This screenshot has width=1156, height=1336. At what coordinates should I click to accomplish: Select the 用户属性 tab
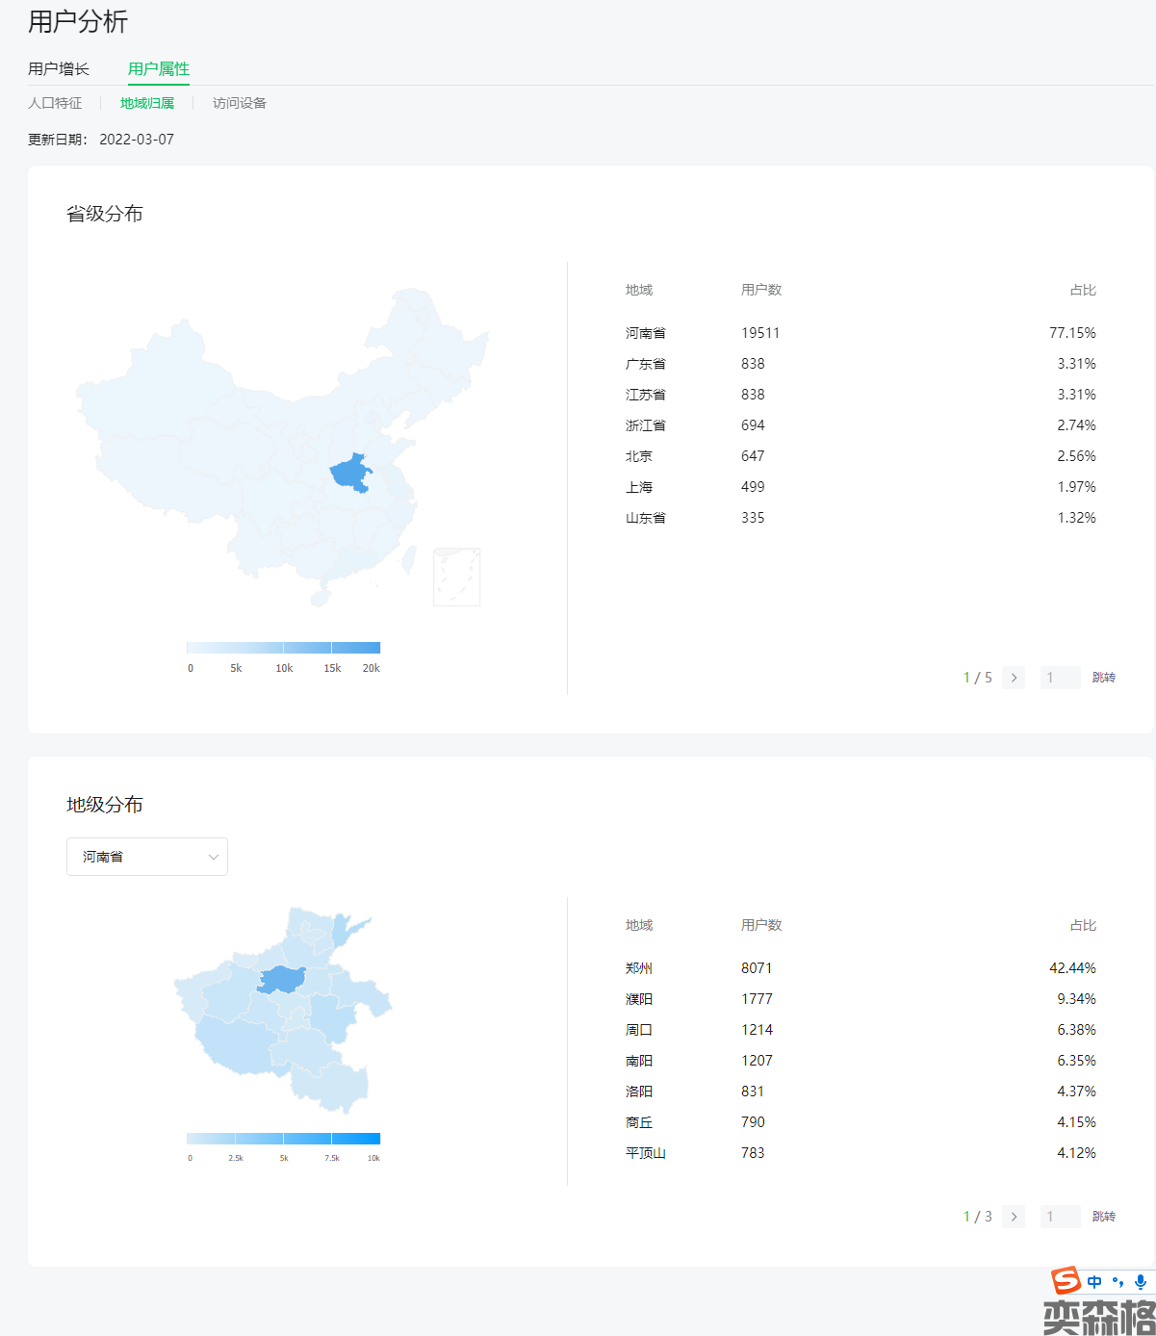point(159,69)
